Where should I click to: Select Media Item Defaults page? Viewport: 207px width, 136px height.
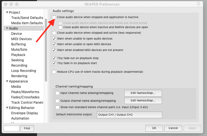(27, 23)
